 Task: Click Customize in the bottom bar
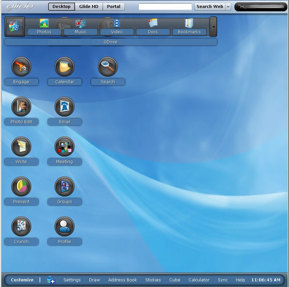pyautogui.click(x=22, y=280)
